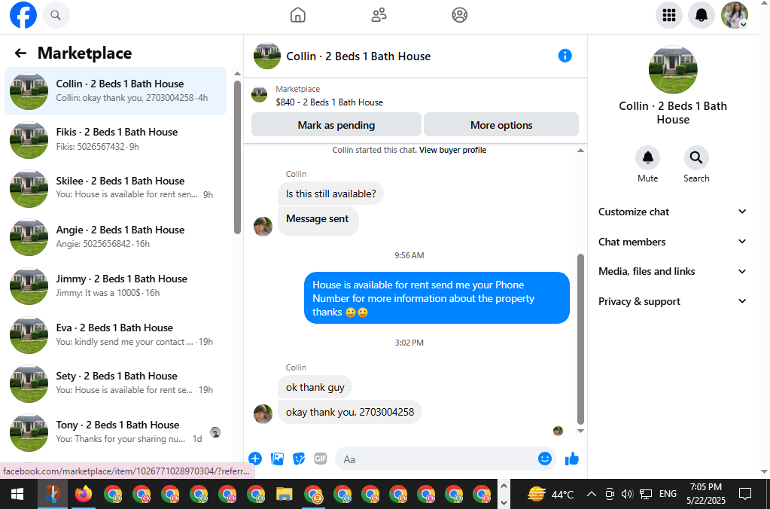The image size is (770, 509).
Task: Open the Chrome window right of File Explorer
Action: [313, 494]
